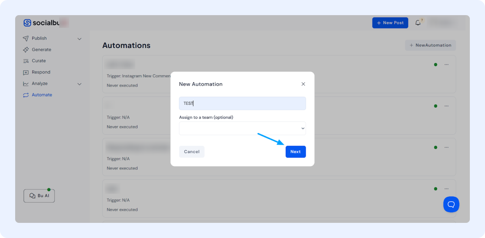The height and width of the screenshot is (238, 485).
Task: Cancel the New Automation dialog
Action: (192, 152)
